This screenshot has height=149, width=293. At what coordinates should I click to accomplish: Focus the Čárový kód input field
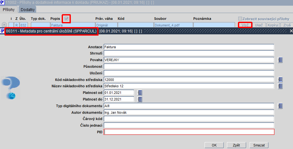pyautogui.click(x=189, y=119)
